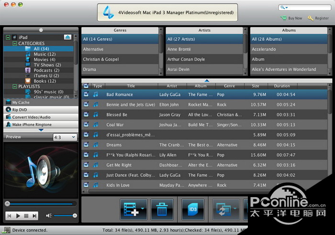Select Arthur Conan Doyle in Artists
The width and height of the screenshot is (335, 235).
(204, 59)
